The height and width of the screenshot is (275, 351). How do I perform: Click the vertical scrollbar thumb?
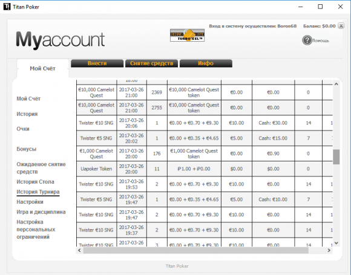point(336,157)
